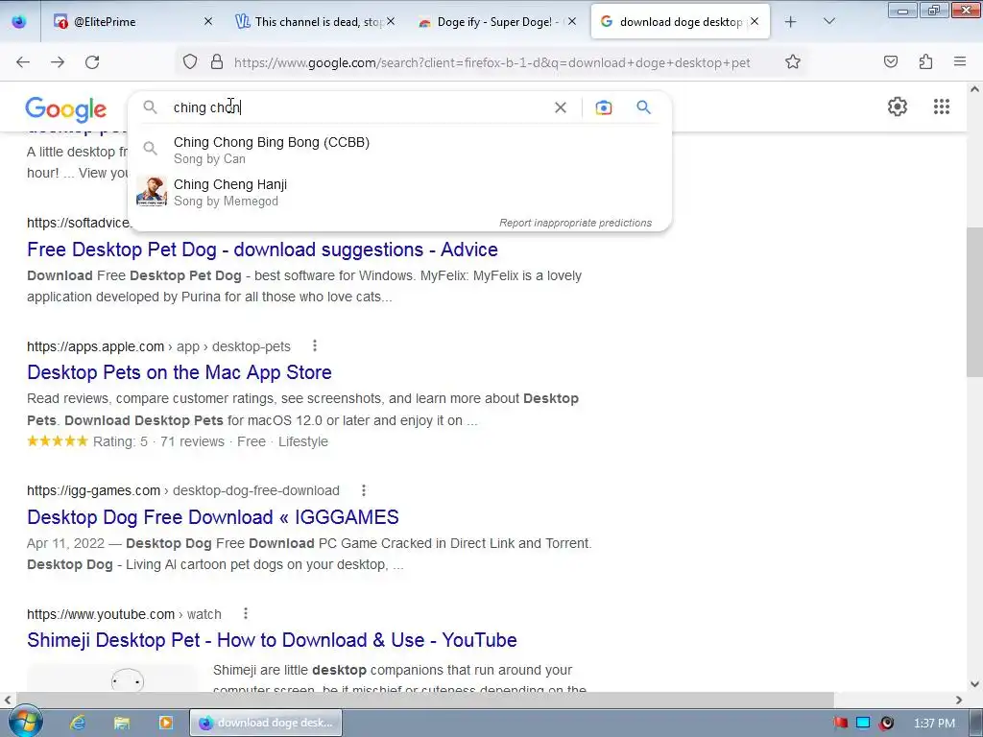
Task: Open the Windows Start menu
Action: 25,722
